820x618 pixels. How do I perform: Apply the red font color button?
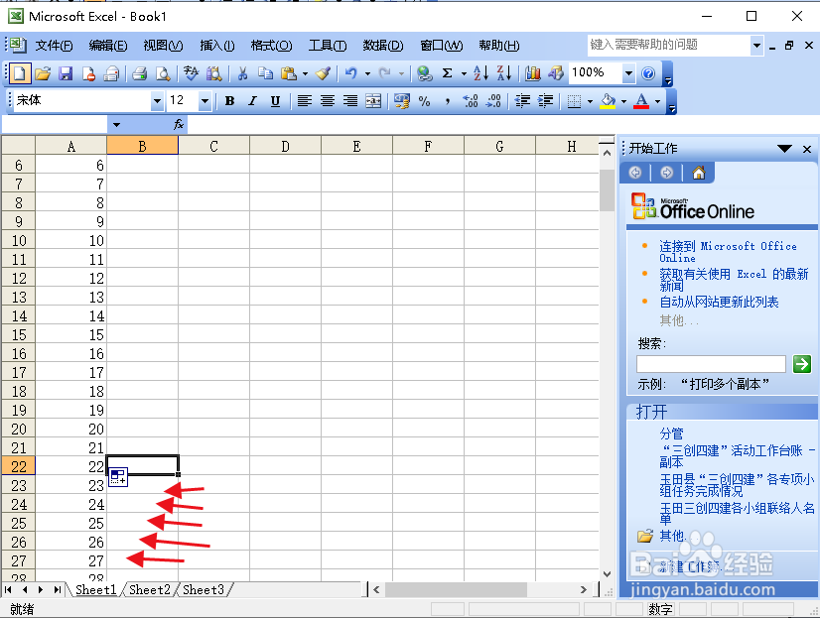coord(641,101)
